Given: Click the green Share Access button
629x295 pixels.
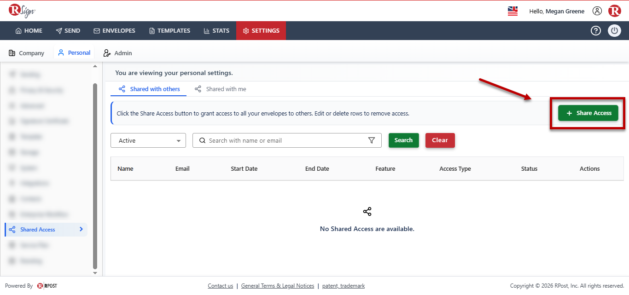Looking at the screenshot, I should 588,113.
